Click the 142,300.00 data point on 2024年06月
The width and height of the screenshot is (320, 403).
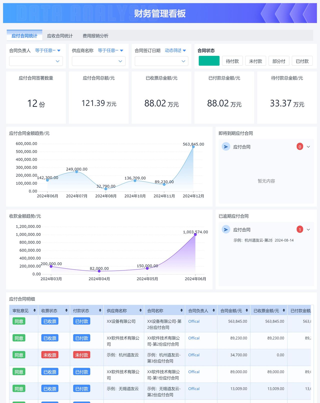click(47, 180)
